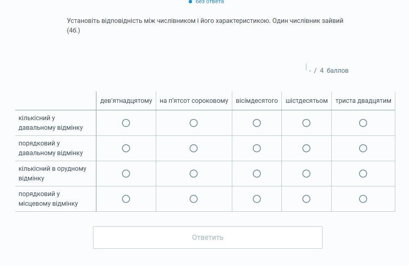Mark на п'ятсот сороковому for кількісний в орудному
This screenshot has width=409, height=266.
(x=194, y=174)
